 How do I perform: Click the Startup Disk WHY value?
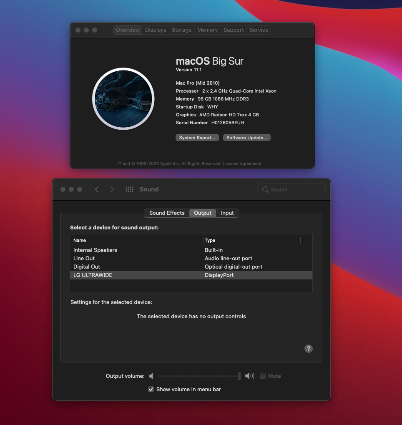(213, 107)
